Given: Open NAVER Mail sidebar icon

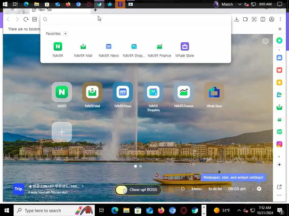Looking at the screenshot, I should tap(279, 107).
